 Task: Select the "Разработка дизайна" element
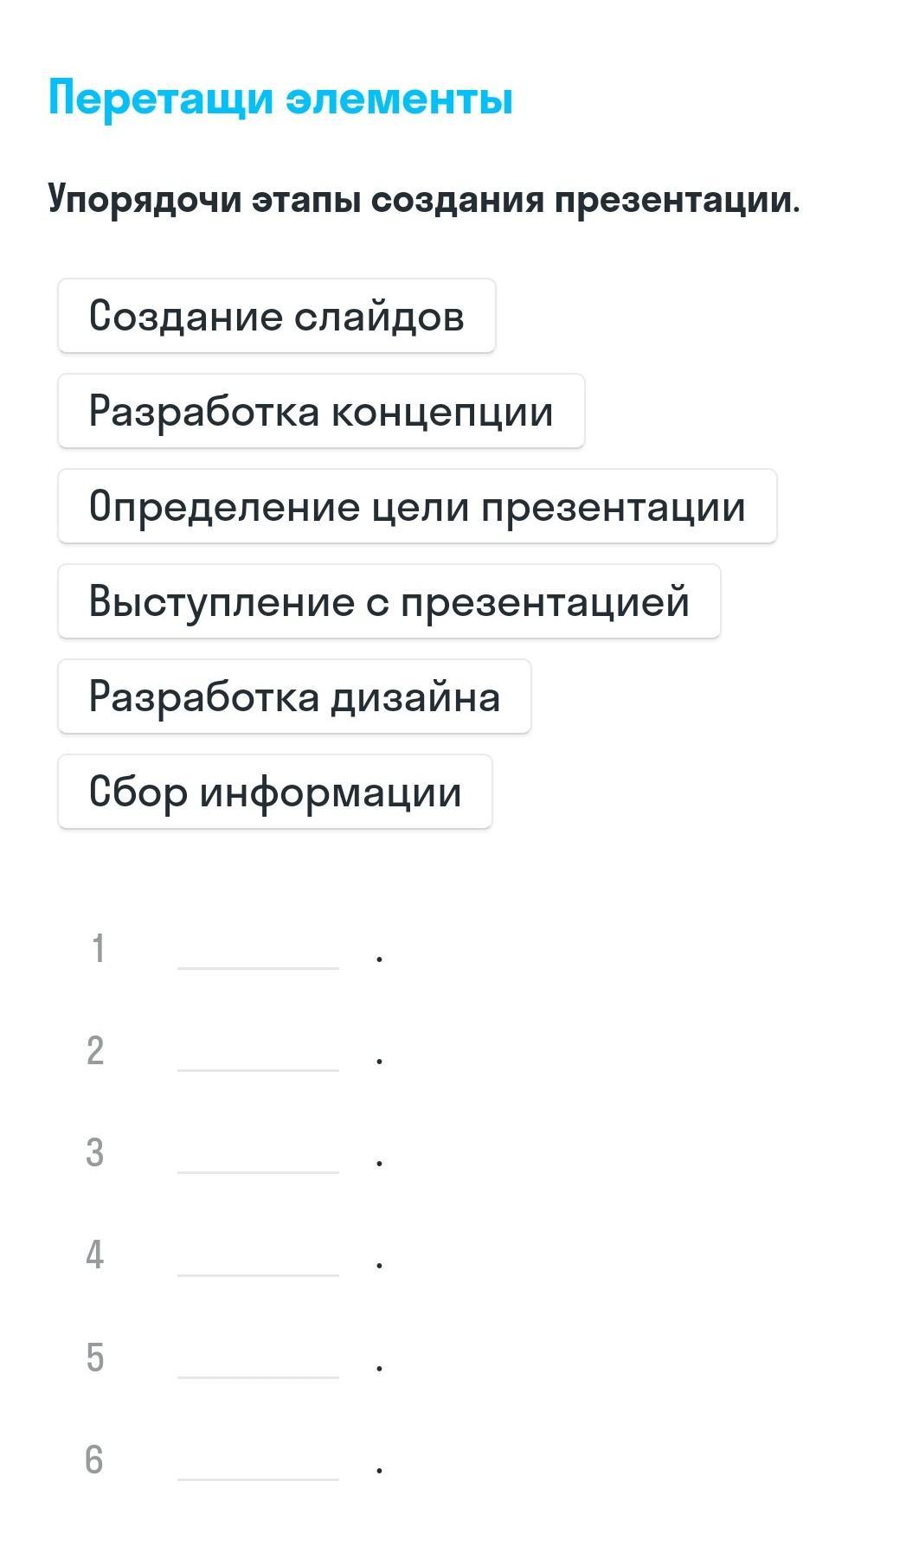[x=294, y=696]
